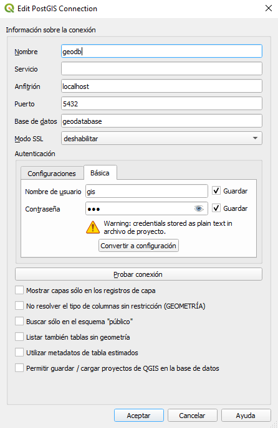Uncheck Guardar for Contraseña
The image size is (278, 428).
coord(216,208)
